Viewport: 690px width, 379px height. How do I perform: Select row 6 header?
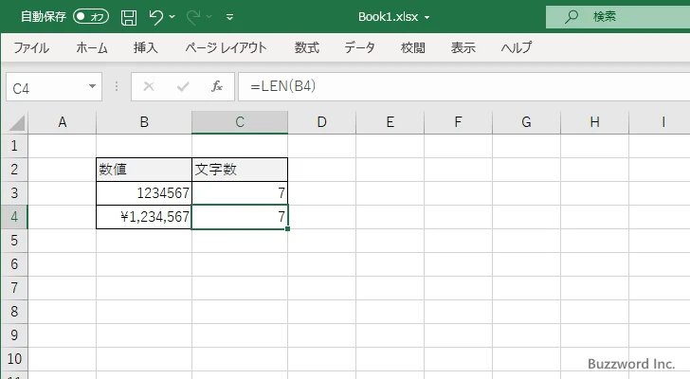tap(14, 264)
